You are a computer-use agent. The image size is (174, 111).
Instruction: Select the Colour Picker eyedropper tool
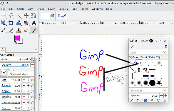[x=3, y=30]
